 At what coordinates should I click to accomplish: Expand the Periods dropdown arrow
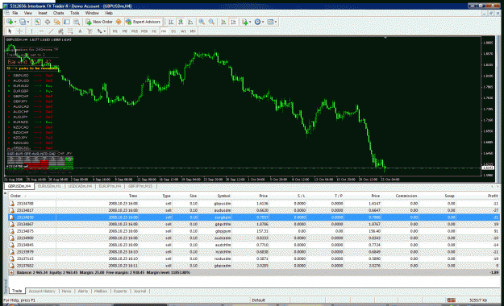(x=263, y=22)
